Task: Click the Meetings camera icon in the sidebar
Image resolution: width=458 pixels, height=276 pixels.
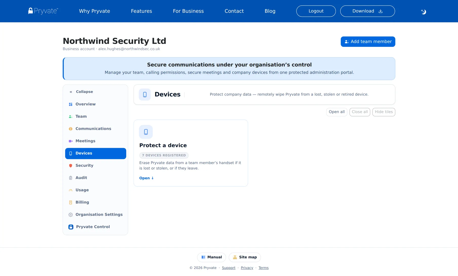Action: pos(71,141)
